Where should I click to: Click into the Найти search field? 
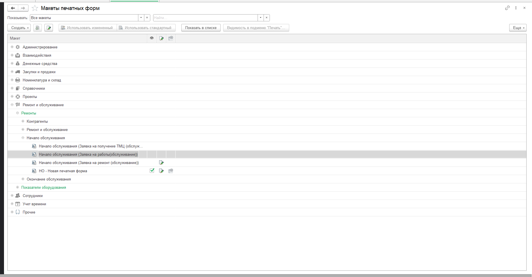(205, 18)
